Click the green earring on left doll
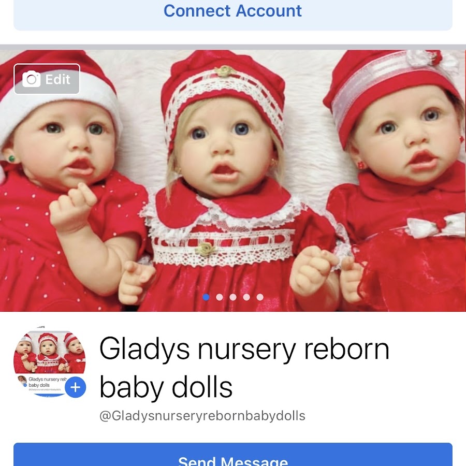 tap(11, 159)
